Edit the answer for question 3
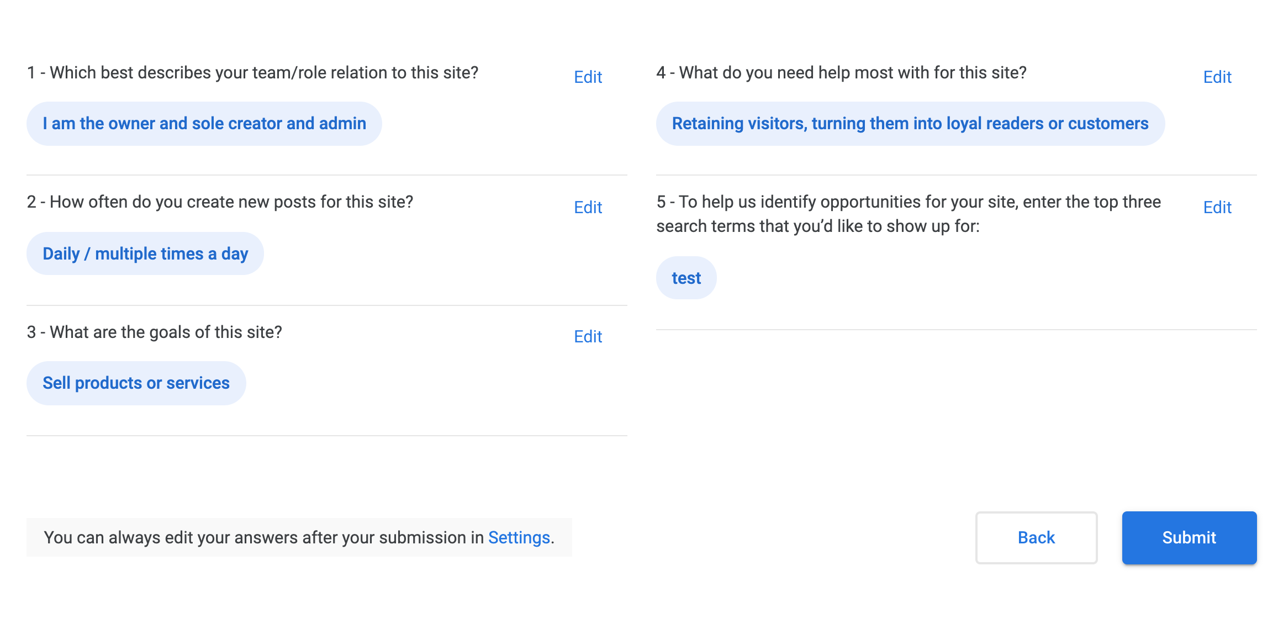 tap(587, 337)
